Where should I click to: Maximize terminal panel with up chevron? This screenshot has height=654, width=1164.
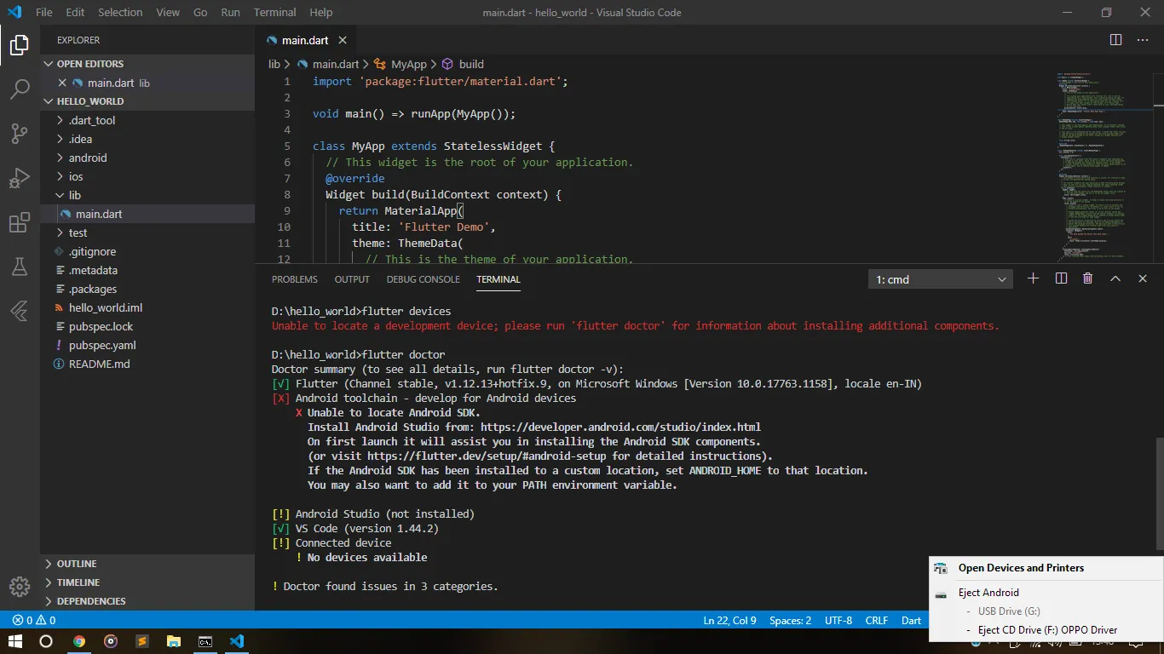1115,278
